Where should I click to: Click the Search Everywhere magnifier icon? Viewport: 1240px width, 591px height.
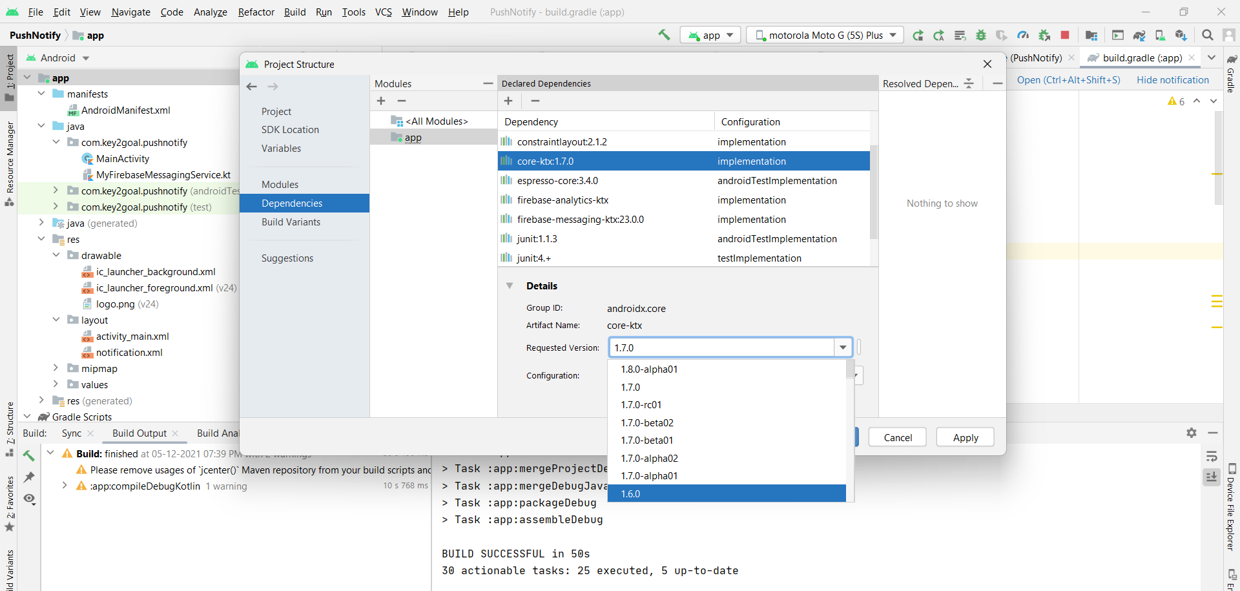1207,36
